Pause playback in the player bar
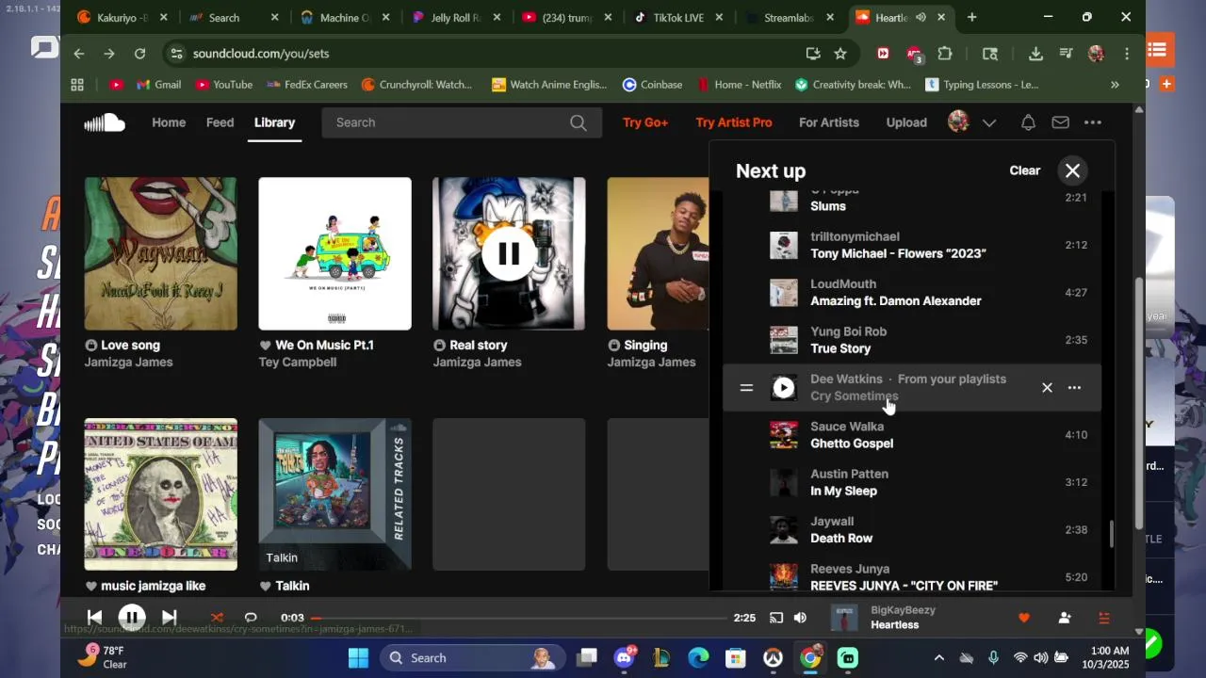Viewport: 1206px width, 678px height. coord(132,618)
